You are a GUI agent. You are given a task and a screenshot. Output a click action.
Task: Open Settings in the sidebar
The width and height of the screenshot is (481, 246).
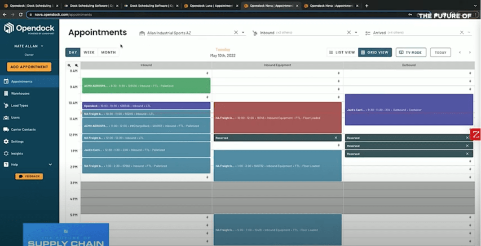(30, 141)
